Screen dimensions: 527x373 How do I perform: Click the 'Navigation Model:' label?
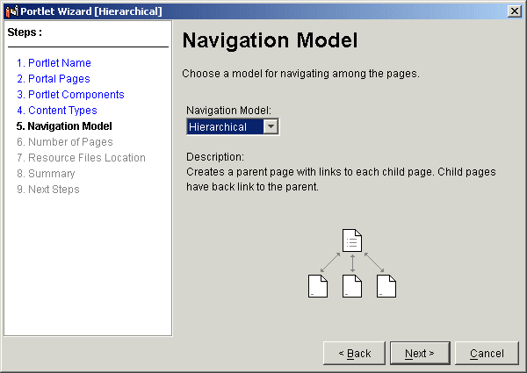coord(228,110)
